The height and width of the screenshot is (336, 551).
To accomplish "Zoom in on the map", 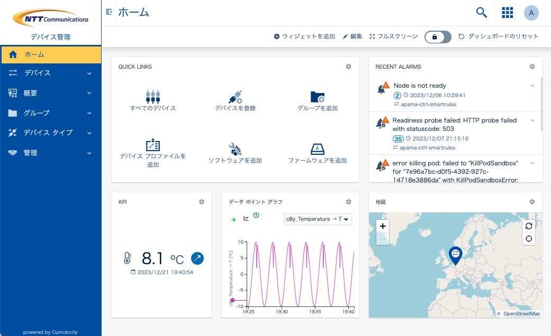I will tap(383, 226).
